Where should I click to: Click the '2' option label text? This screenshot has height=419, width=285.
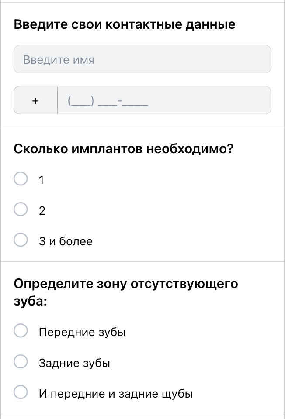coord(42,211)
